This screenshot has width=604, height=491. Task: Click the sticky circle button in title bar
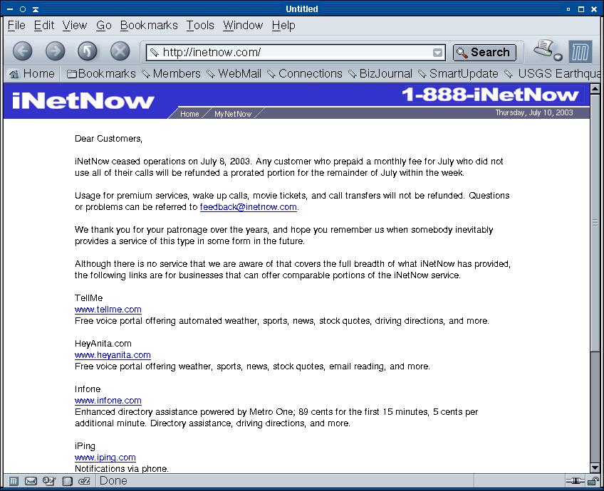(x=23, y=9)
